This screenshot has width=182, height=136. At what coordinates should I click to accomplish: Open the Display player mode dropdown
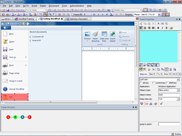click(x=159, y=14)
